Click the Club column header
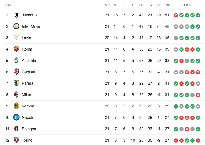 7,5
